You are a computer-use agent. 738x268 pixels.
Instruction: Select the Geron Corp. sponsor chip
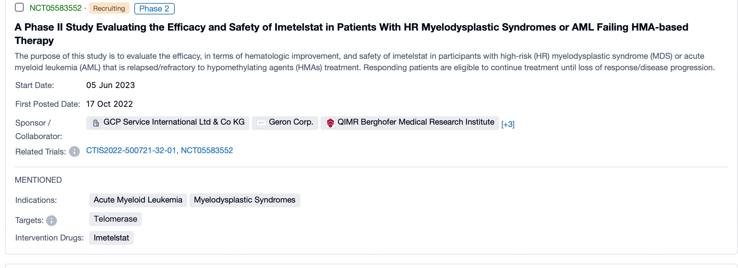click(291, 122)
